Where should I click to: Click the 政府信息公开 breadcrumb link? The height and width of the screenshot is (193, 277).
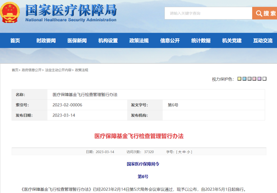click(32, 70)
